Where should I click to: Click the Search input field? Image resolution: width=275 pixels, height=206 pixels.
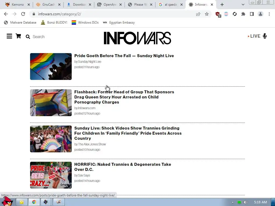[39, 36]
